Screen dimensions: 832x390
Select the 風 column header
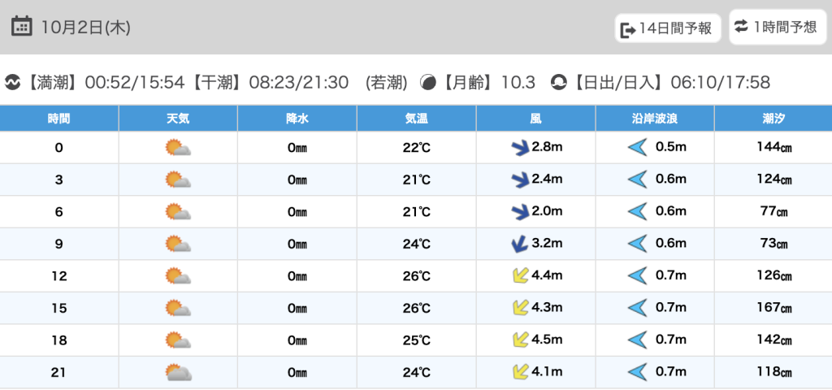click(x=535, y=119)
